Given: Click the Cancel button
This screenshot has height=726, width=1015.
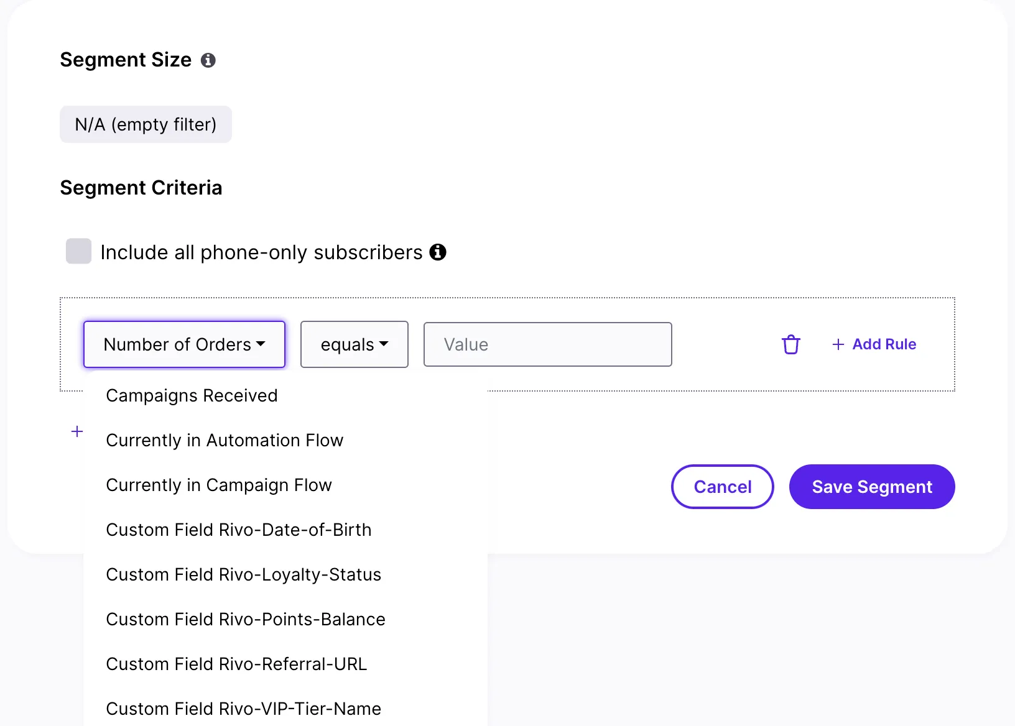Looking at the screenshot, I should (722, 487).
